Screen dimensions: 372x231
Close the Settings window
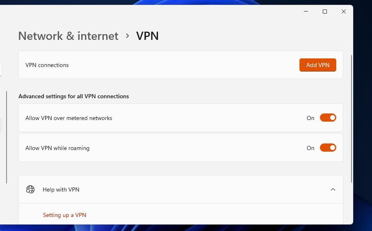coord(344,12)
